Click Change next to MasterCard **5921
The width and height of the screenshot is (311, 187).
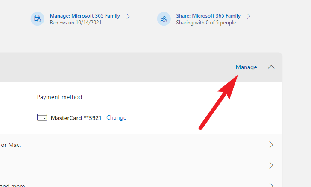[x=117, y=117]
